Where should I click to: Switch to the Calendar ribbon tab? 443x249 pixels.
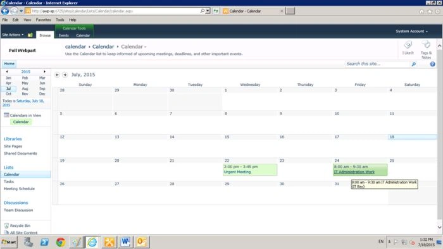tap(83, 35)
